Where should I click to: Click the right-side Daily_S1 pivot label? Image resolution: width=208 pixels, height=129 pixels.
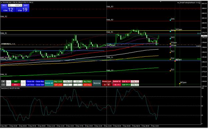point(110,57)
